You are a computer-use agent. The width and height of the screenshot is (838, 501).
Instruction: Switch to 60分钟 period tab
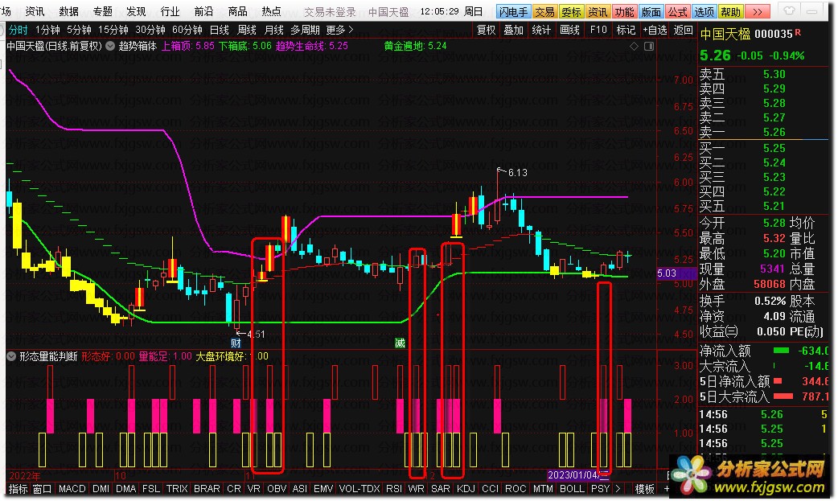(x=187, y=30)
